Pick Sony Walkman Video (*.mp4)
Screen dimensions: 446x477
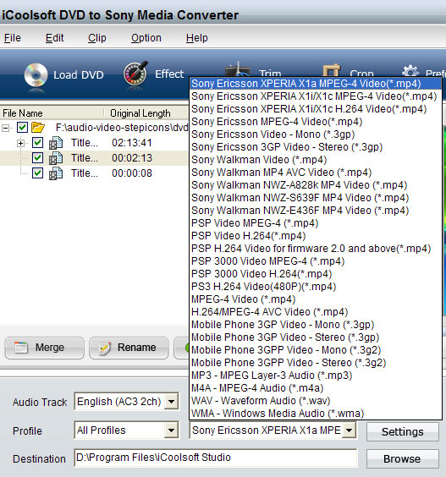point(316,160)
